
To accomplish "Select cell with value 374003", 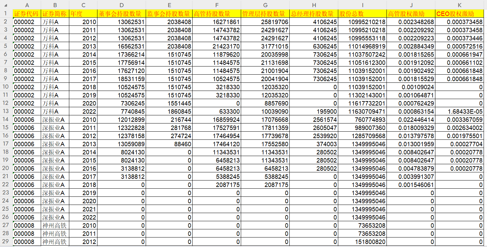I will pos(314,144).
